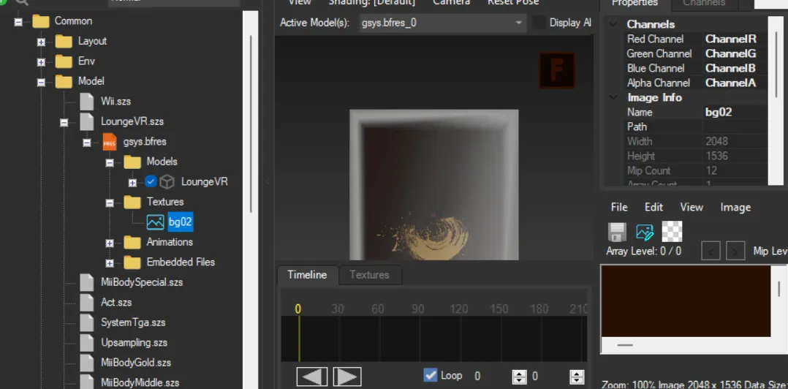Uncheck the Loop checkbox
788x389 pixels.
coord(431,375)
